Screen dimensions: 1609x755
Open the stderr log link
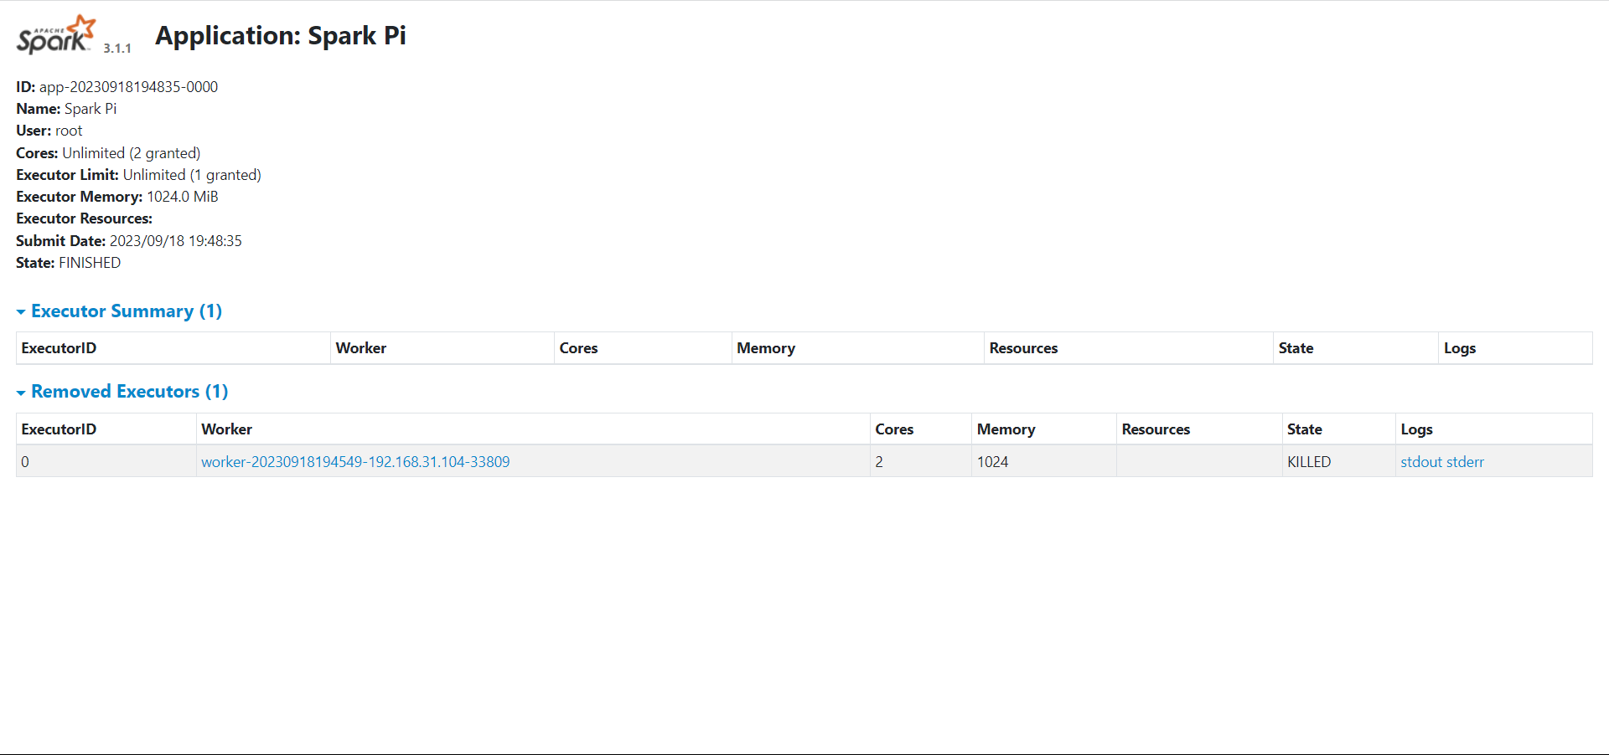1465,462
